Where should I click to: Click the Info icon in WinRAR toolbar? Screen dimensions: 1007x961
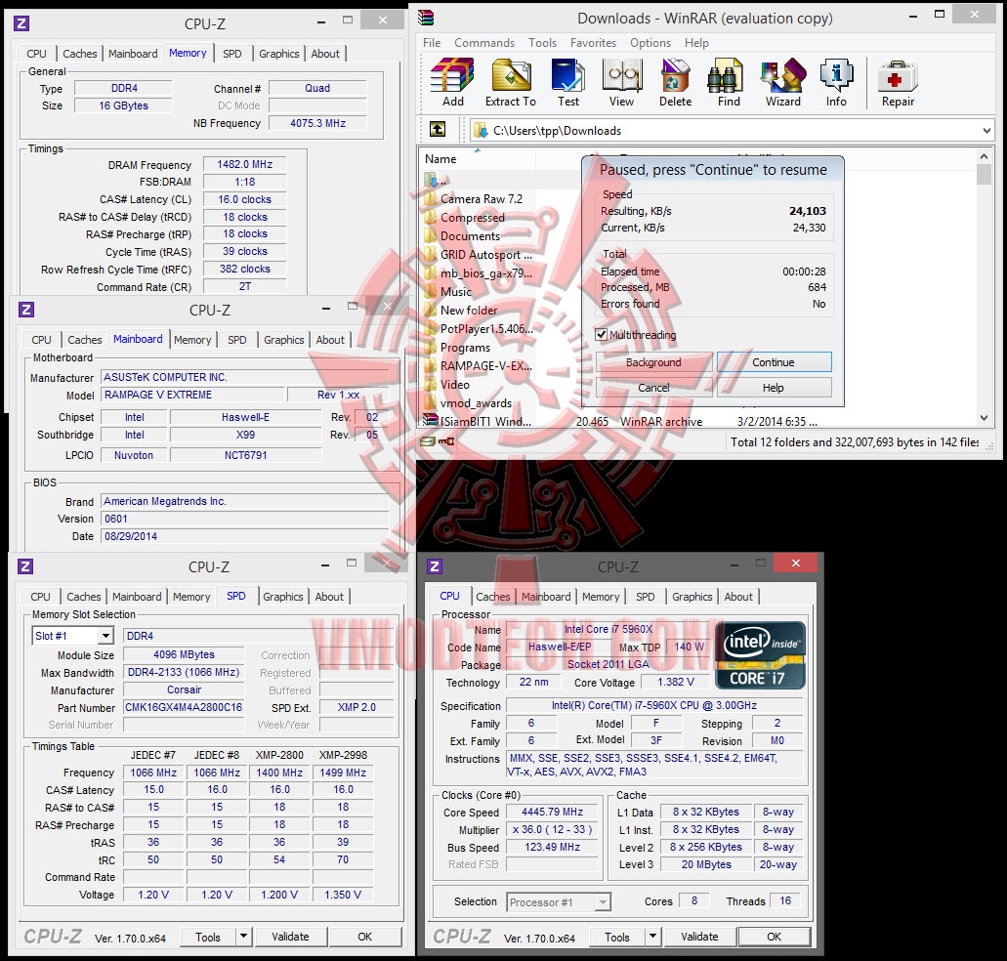coord(836,75)
